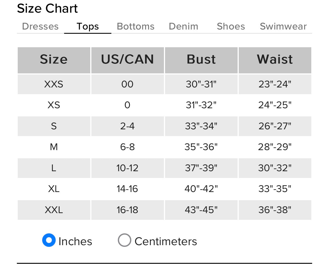Select the XXS size row label
The image size is (329, 264).
[54, 84]
